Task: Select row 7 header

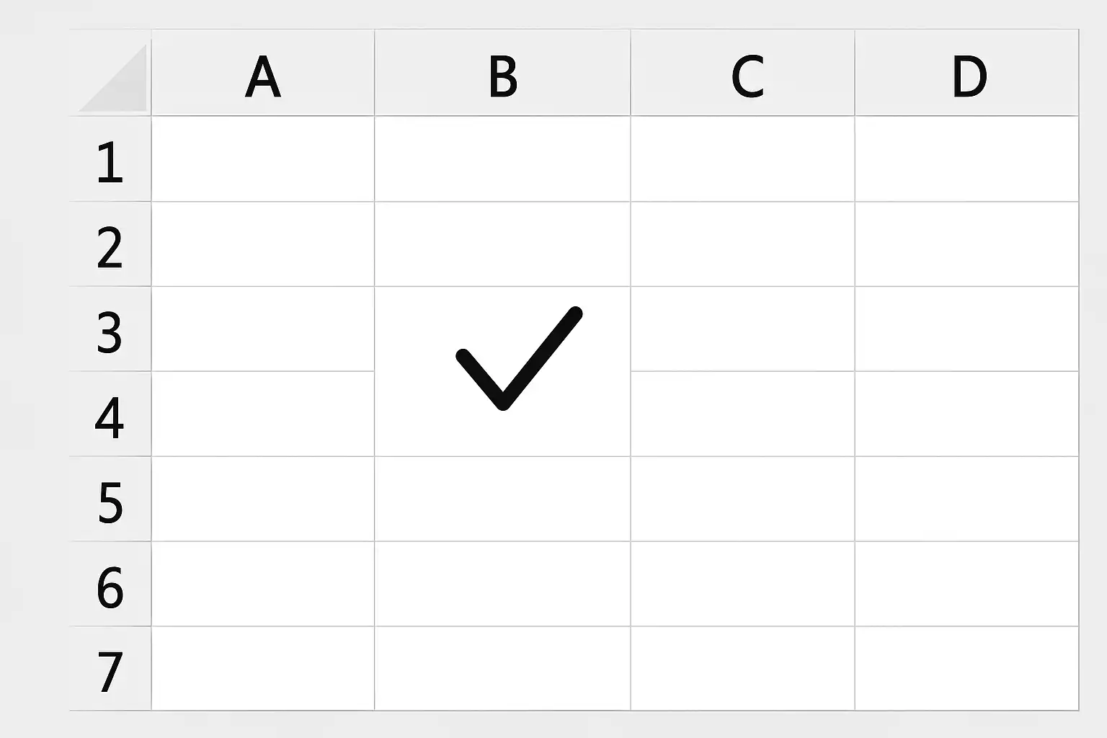Action: pos(110,669)
